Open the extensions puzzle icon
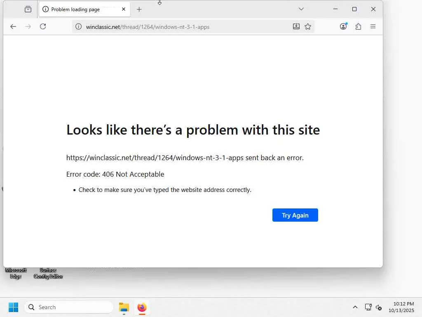The height and width of the screenshot is (317, 422). [x=358, y=26]
